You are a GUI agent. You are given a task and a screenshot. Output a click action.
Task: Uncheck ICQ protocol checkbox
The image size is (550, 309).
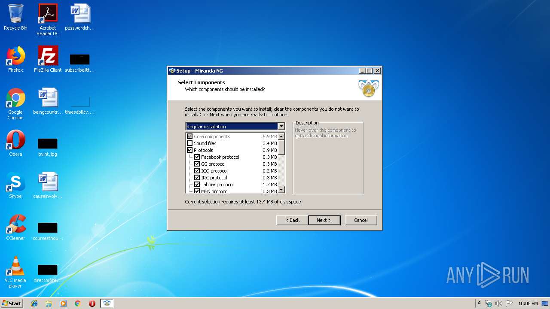coord(197,171)
